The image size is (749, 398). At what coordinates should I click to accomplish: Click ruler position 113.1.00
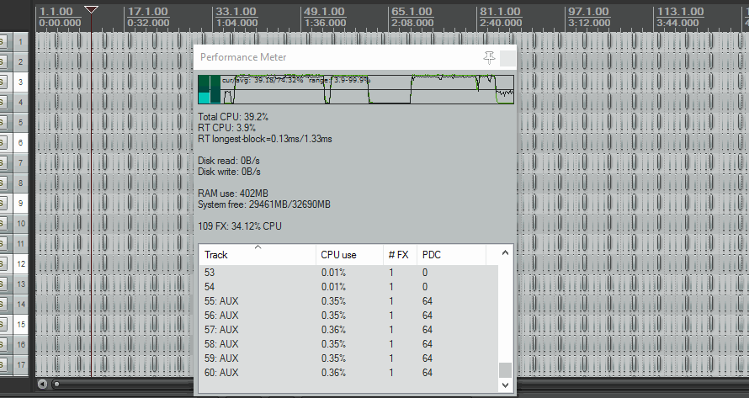coord(680,12)
